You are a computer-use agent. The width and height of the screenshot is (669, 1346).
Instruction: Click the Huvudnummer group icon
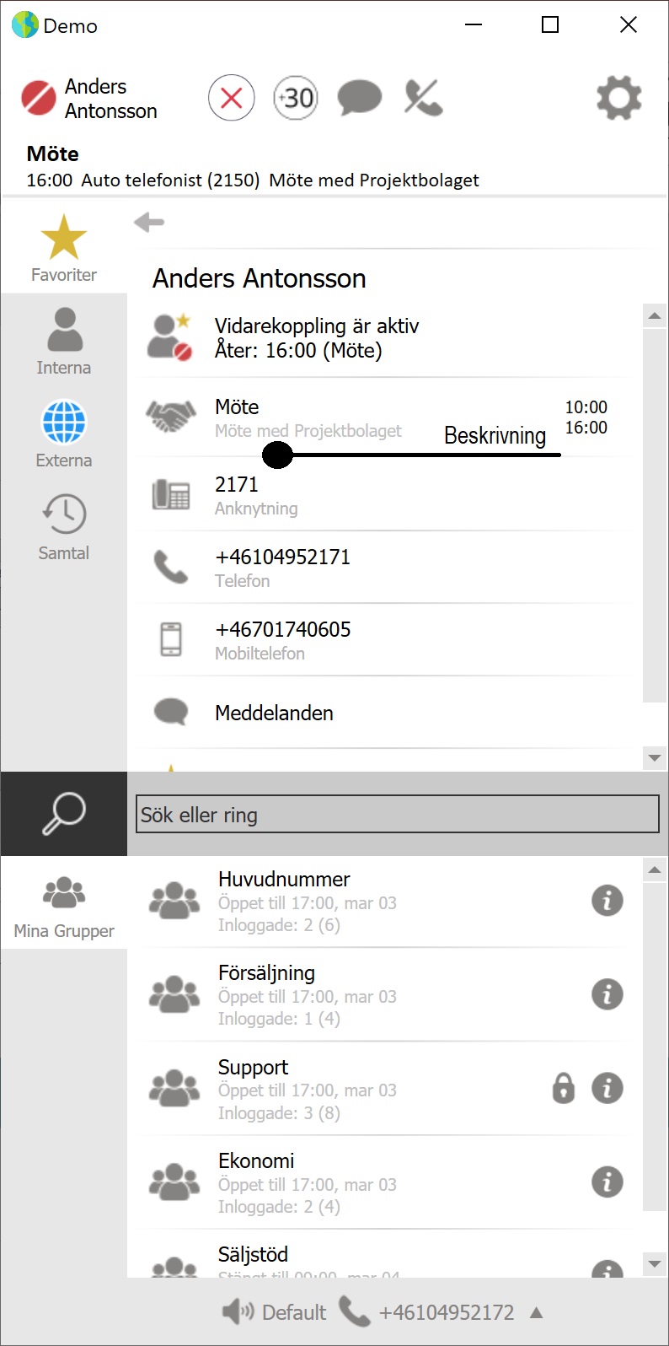[174, 901]
